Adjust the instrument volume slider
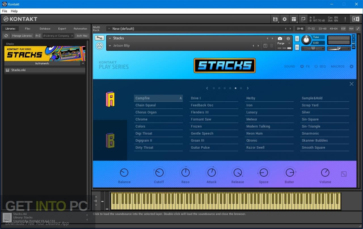 [x=339, y=49]
